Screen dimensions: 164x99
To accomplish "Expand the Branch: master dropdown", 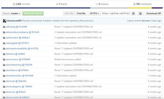I will click(x=11, y=13).
